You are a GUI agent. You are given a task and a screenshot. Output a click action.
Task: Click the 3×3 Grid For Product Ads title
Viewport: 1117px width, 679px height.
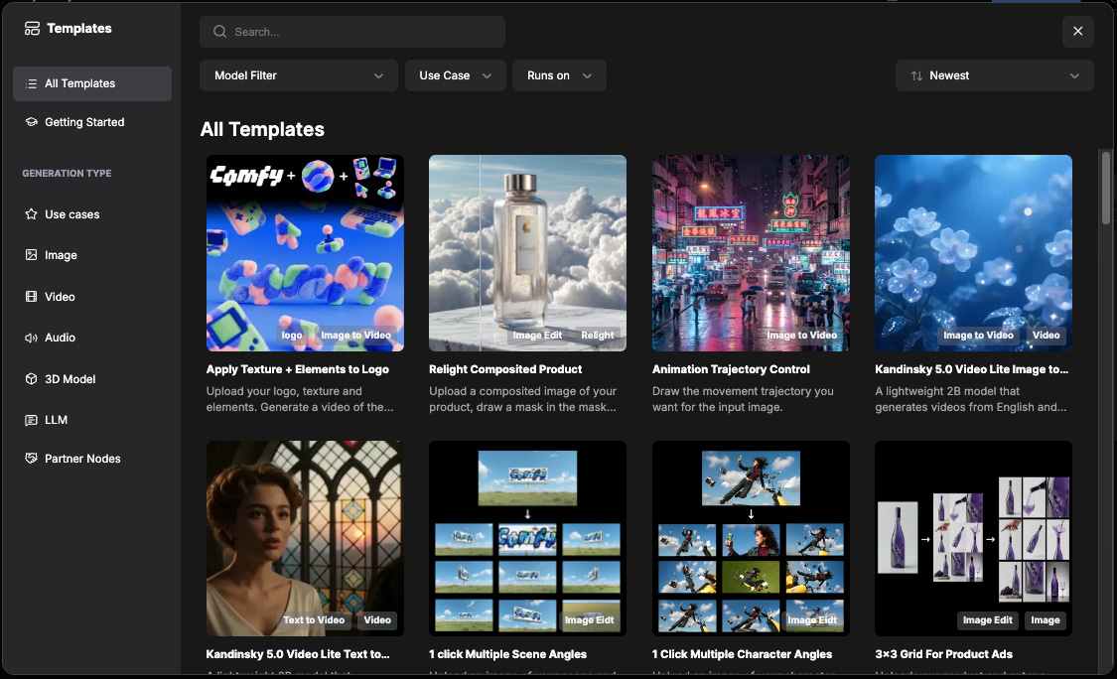coord(944,654)
